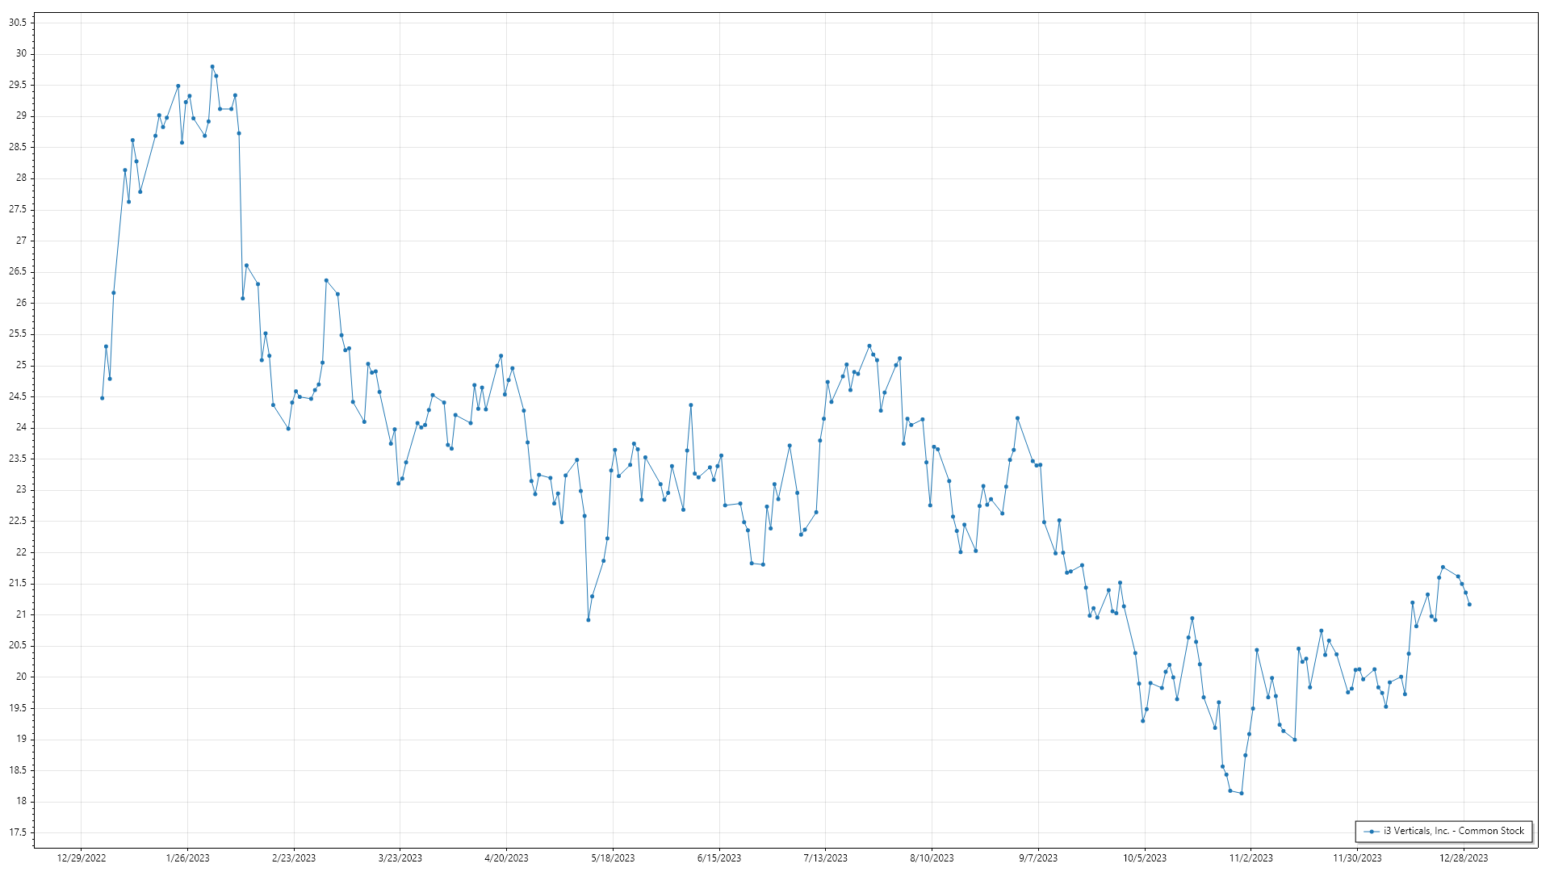Select the 4/20/2023 date label
This screenshot has width=1550, height=872.
506,858
